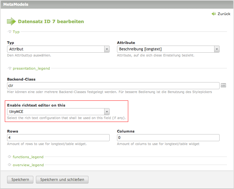Click the Enable richtext editor on this label
Screen dimensions: 234x189
pos(38,105)
